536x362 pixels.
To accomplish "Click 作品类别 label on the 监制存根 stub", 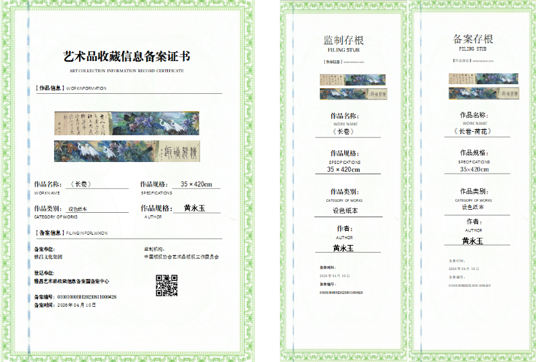I will [x=345, y=192].
